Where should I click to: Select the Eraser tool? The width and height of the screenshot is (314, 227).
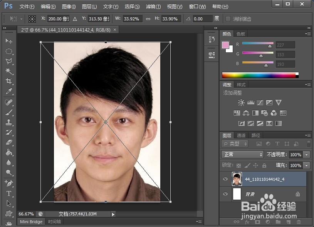pos(9,142)
